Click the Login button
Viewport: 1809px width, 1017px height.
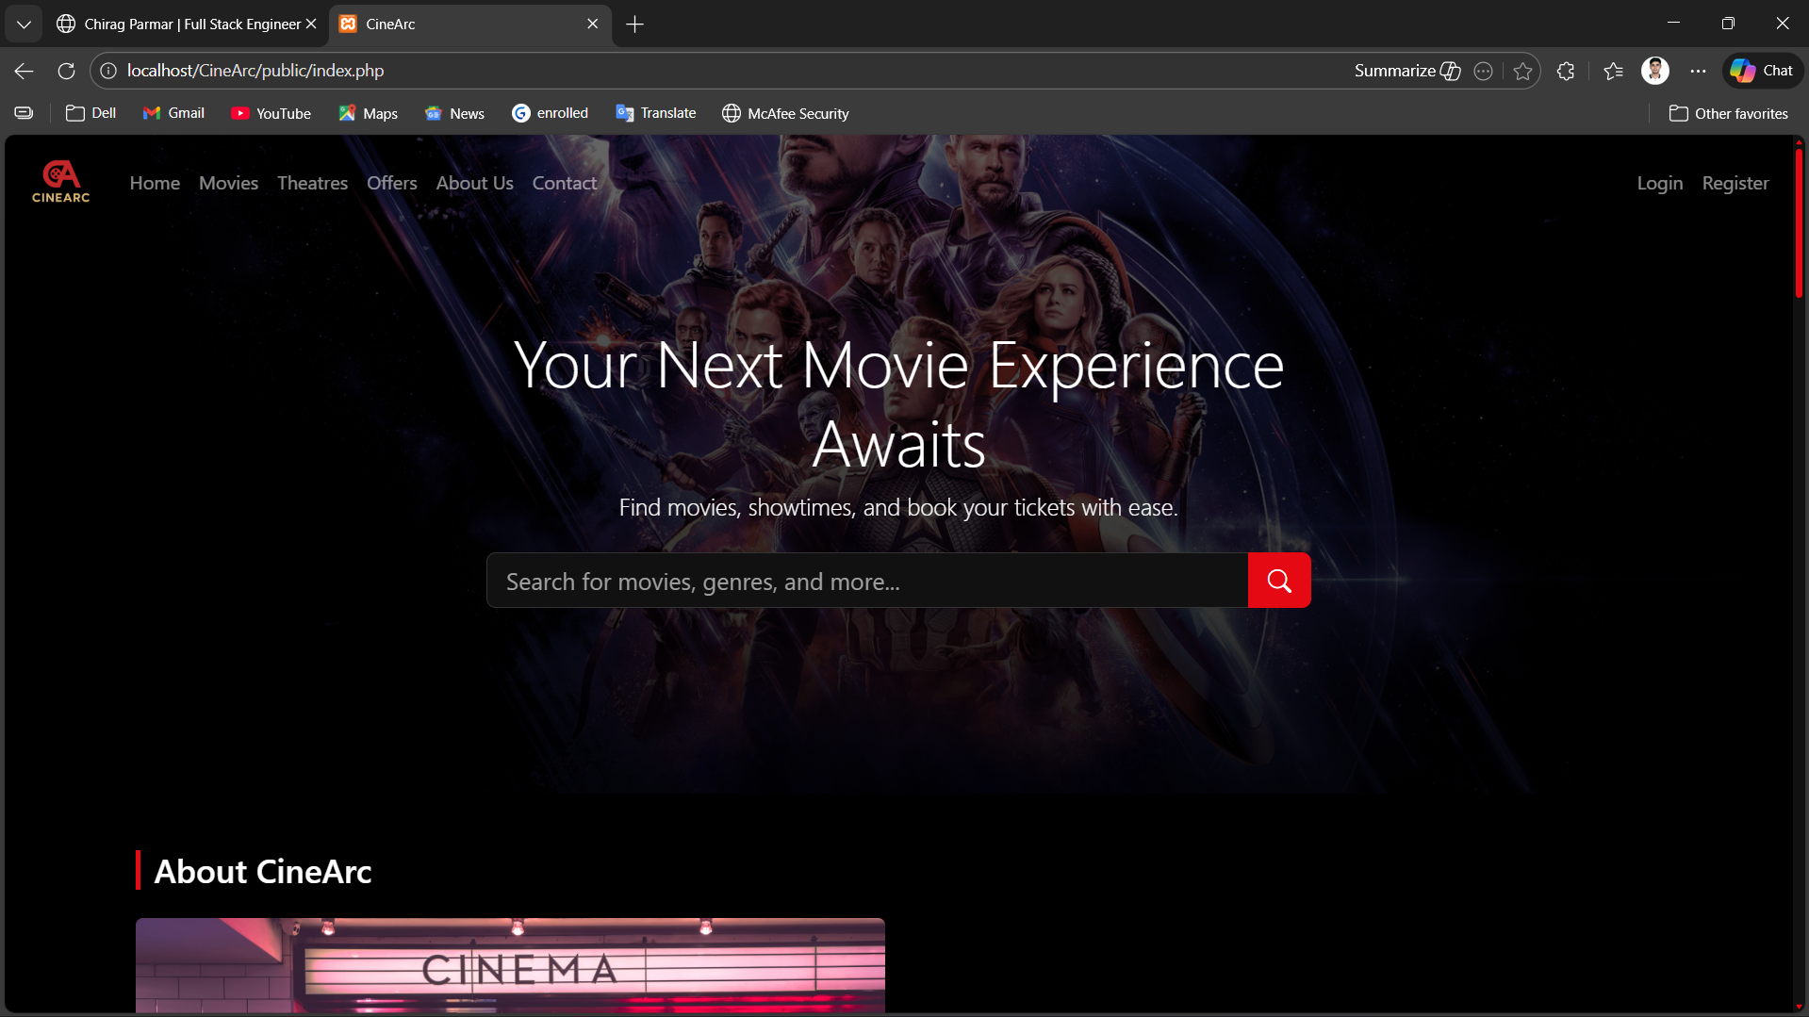1659,183
